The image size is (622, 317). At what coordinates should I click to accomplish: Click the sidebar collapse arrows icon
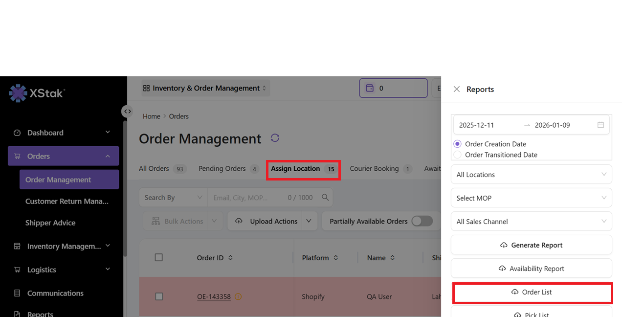click(x=127, y=112)
